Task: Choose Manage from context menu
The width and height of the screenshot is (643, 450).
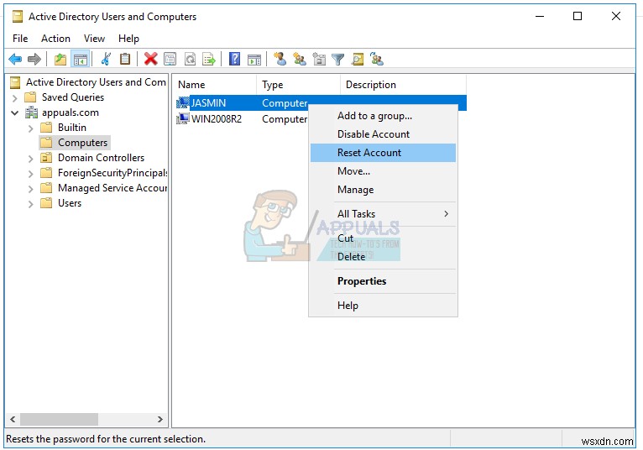Action: 383,190
